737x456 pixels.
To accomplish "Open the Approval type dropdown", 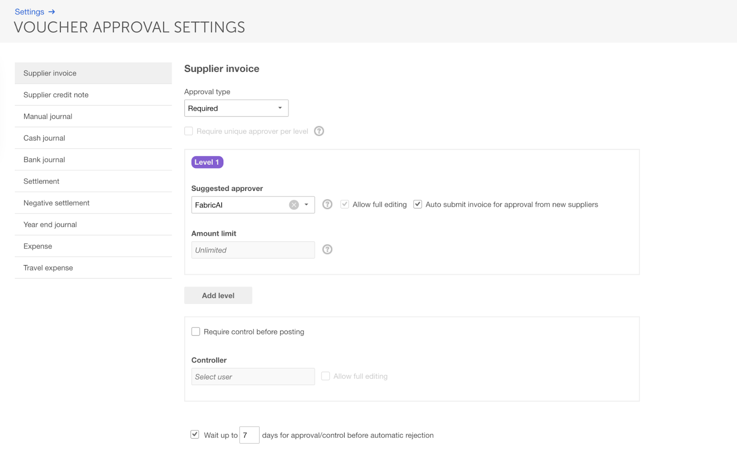I will 236,108.
